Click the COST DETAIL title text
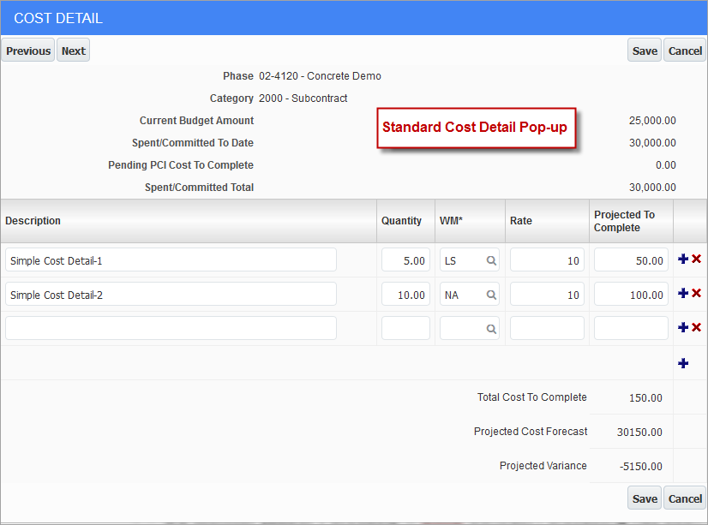This screenshot has height=525, width=708. [58, 18]
